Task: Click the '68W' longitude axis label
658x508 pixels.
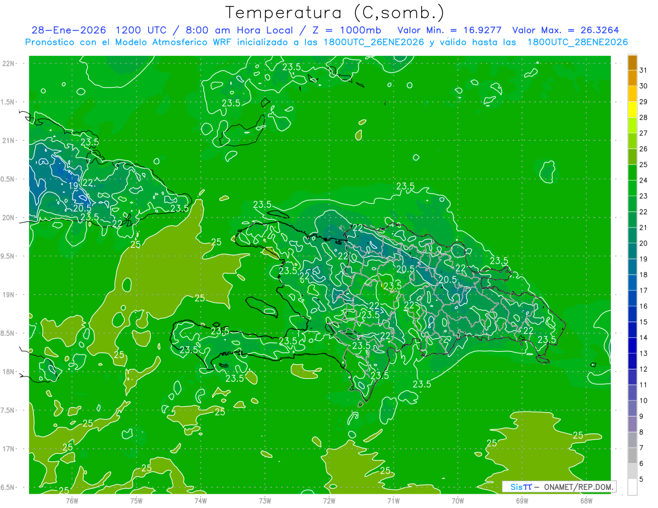Action: pyautogui.click(x=586, y=500)
